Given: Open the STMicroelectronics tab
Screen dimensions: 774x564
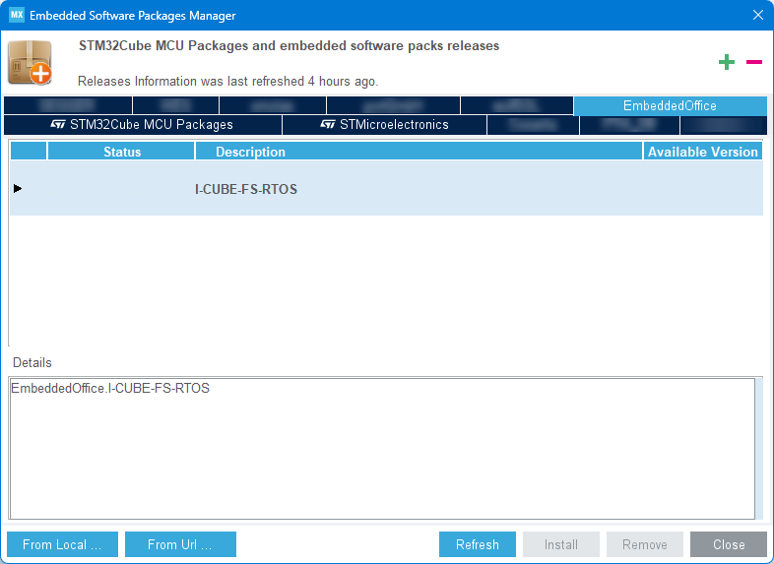Looking at the screenshot, I should coord(384,125).
